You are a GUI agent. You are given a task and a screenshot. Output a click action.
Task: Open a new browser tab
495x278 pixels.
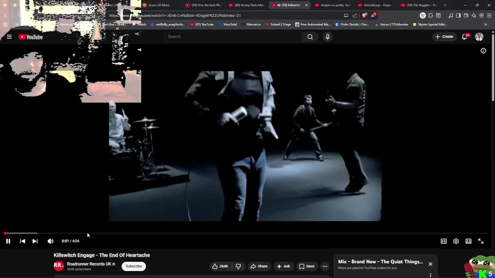445,5
